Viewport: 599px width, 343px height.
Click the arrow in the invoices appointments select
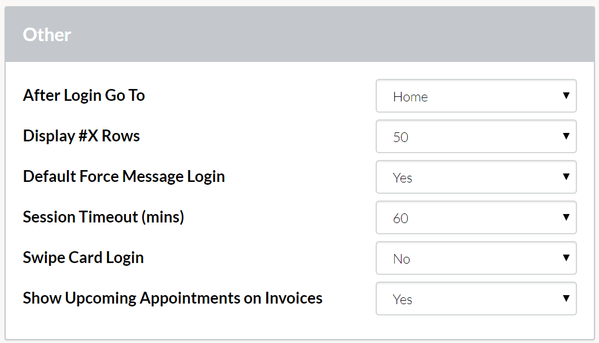[566, 298]
